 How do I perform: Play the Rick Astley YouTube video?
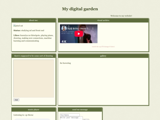click(79, 34)
